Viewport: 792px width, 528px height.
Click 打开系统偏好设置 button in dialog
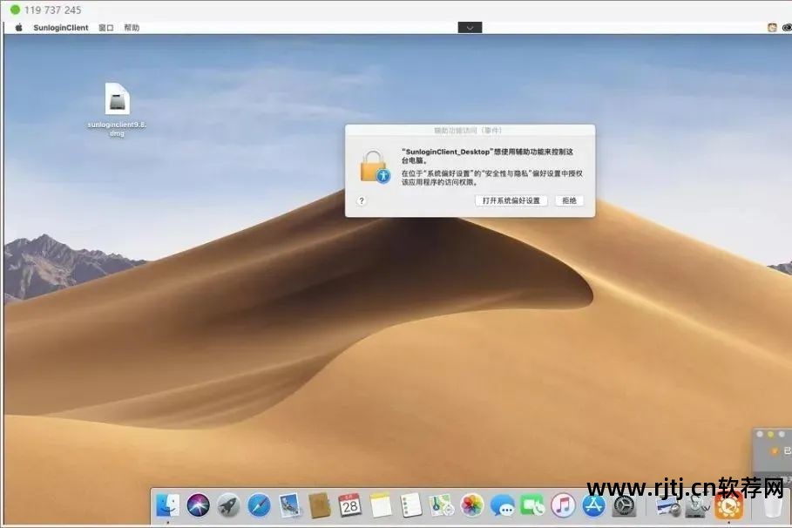pyautogui.click(x=511, y=200)
